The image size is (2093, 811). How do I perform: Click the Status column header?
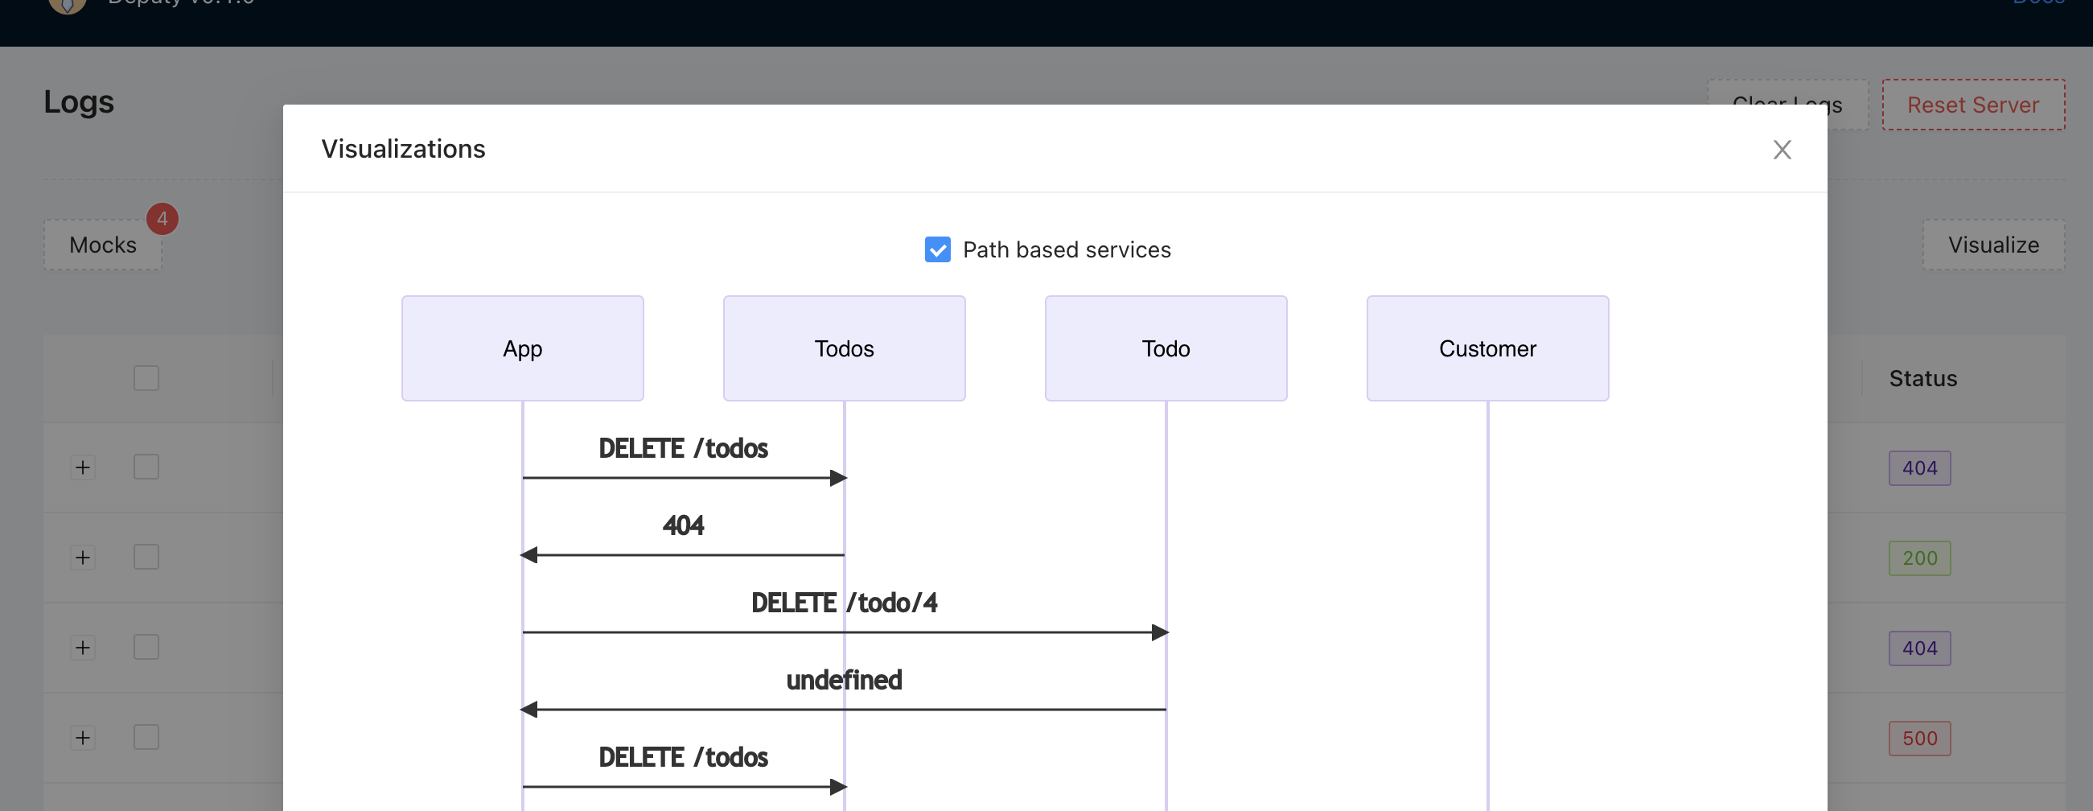click(1922, 378)
